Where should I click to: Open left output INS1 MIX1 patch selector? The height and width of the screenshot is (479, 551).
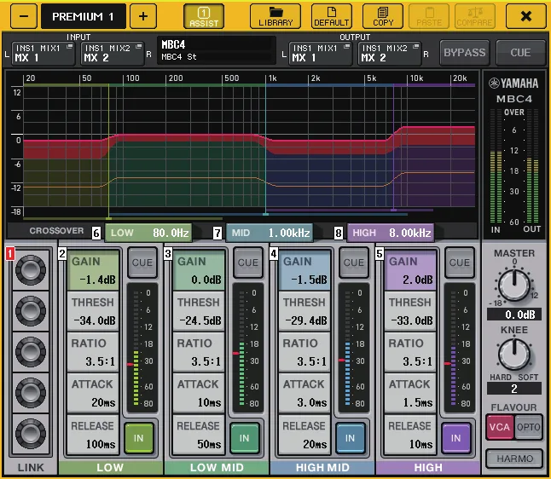(x=321, y=54)
